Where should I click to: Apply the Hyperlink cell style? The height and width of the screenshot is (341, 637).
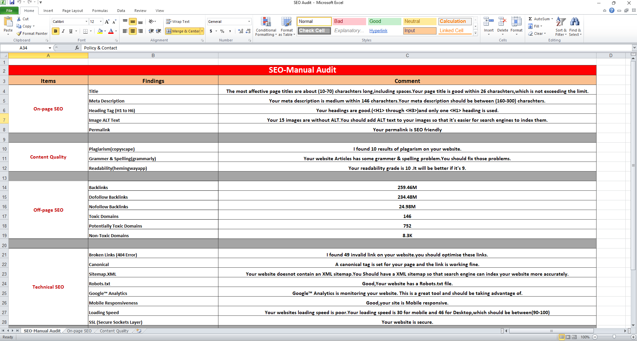pyautogui.click(x=378, y=31)
